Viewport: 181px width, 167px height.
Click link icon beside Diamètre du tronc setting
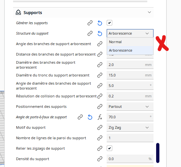tap(100, 75)
